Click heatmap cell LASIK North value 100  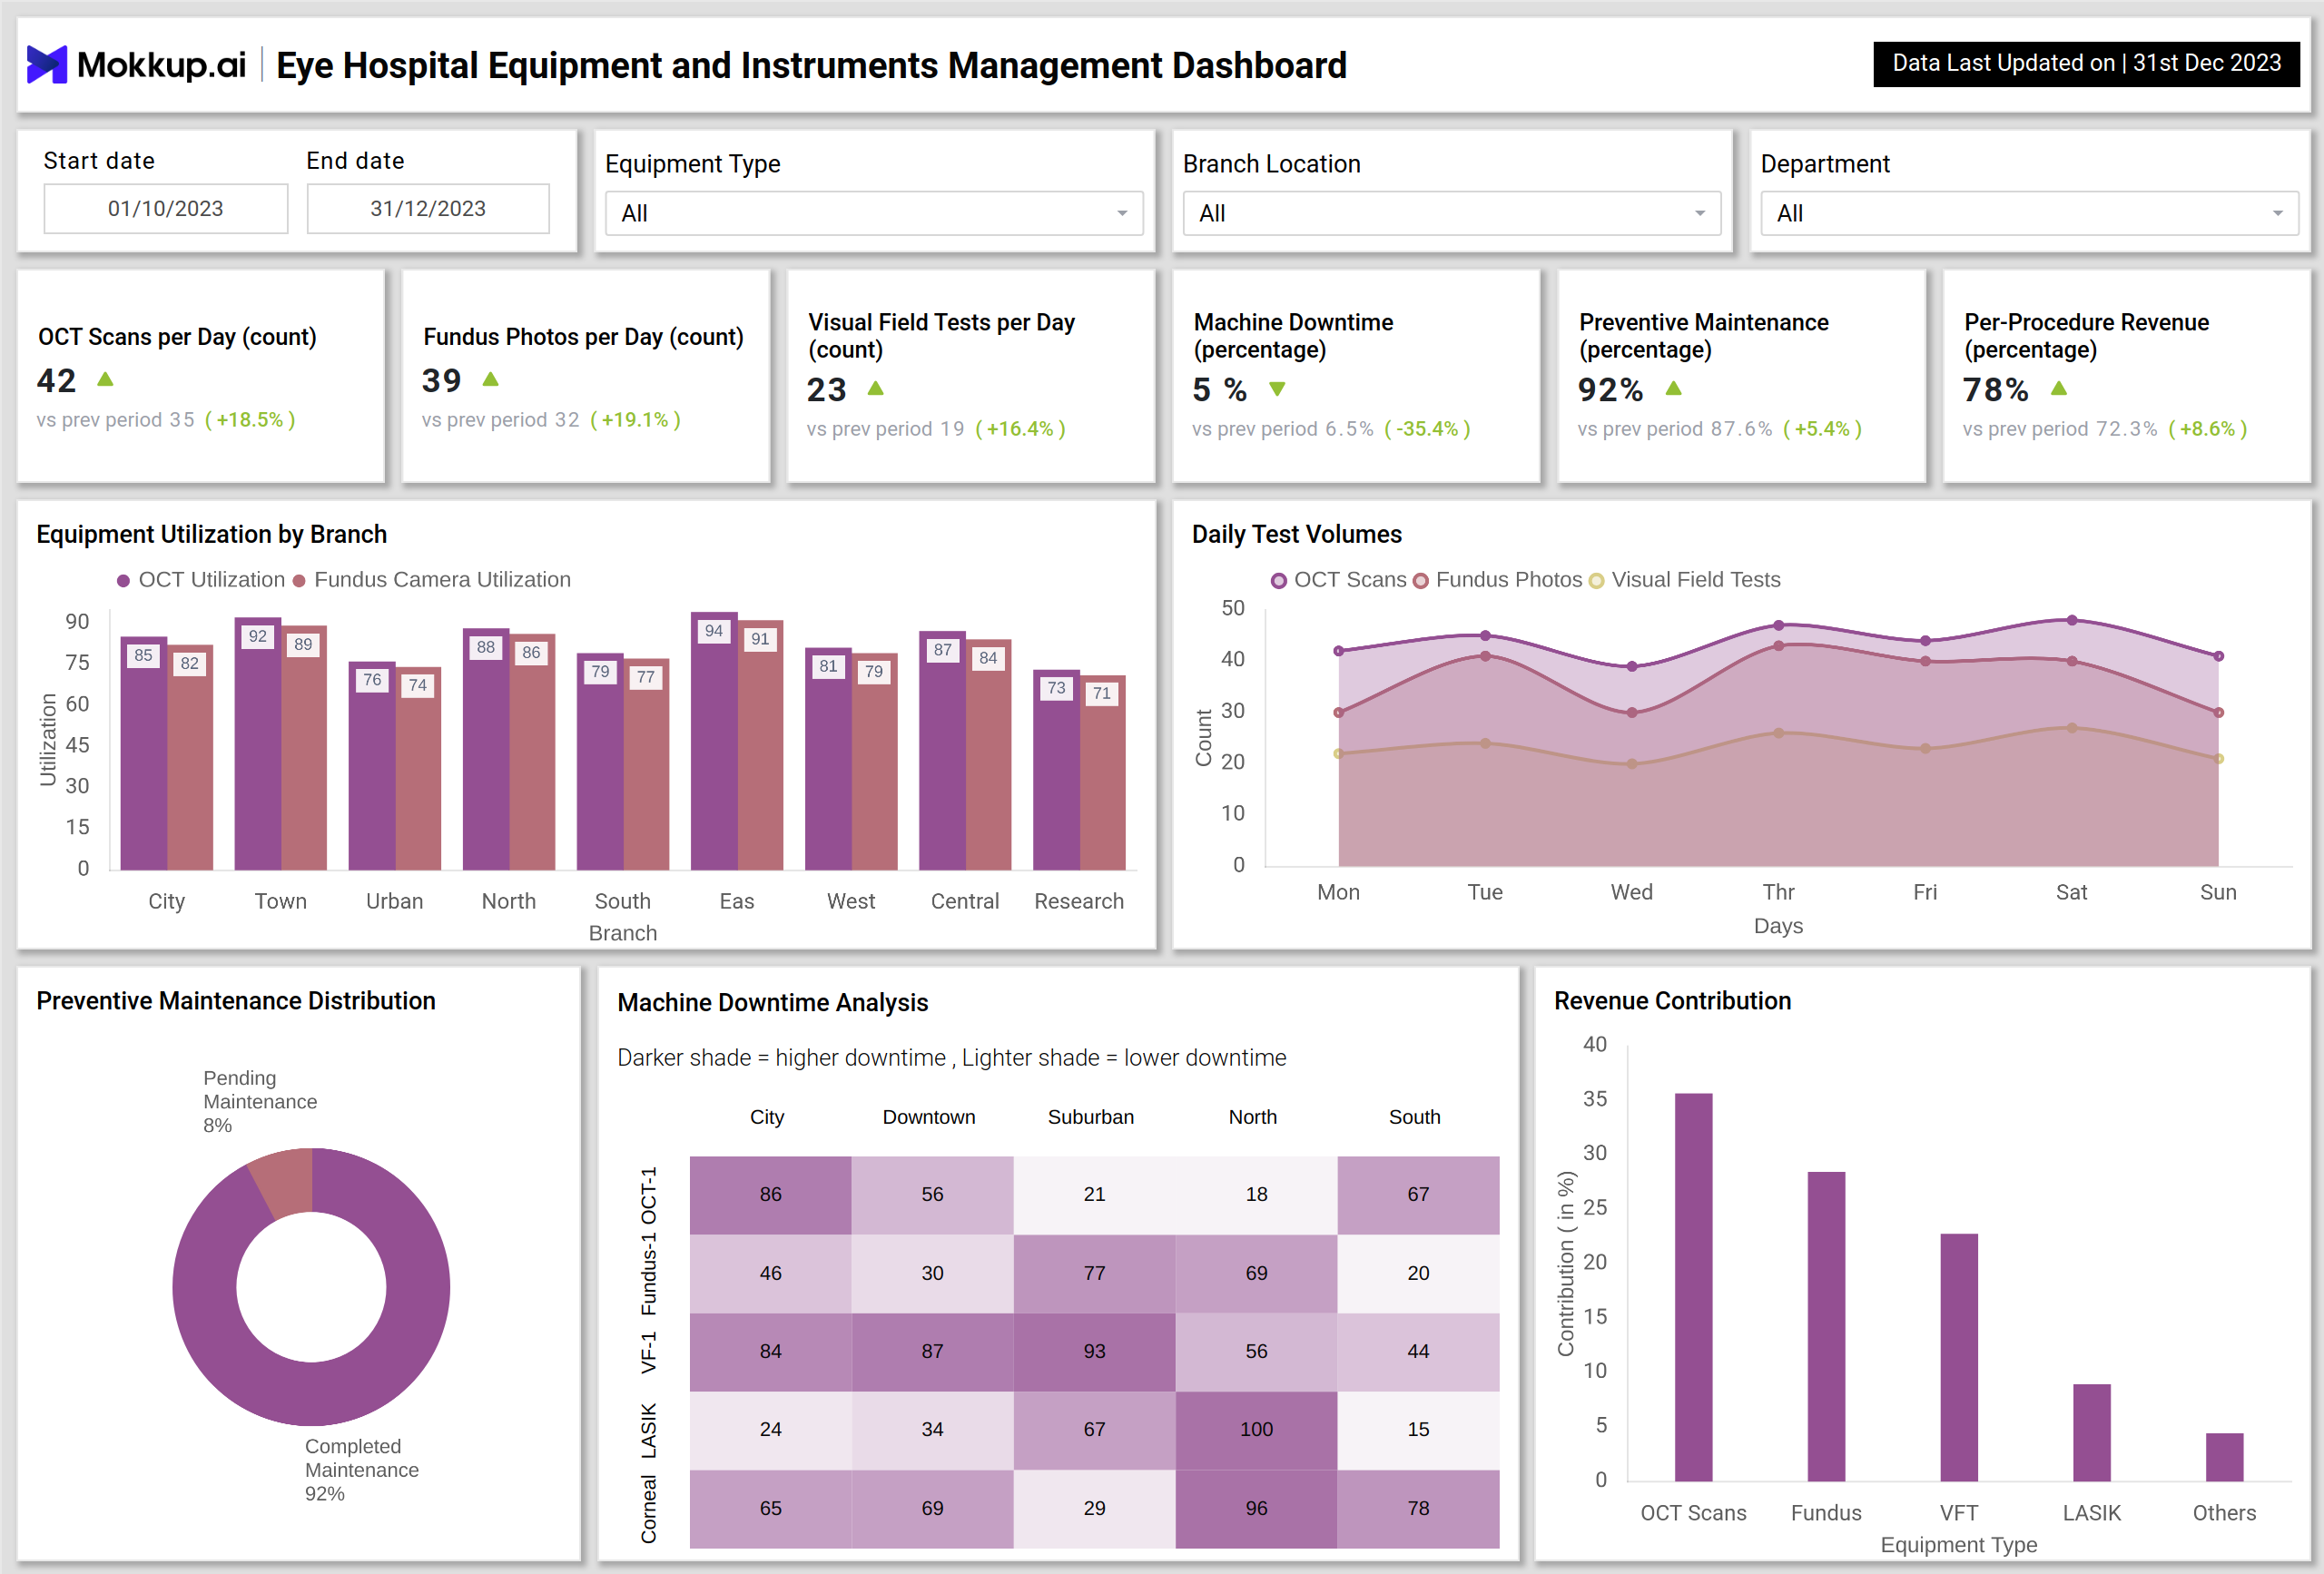(x=1256, y=1430)
